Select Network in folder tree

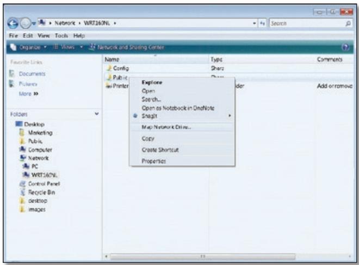tap(38, 158)
